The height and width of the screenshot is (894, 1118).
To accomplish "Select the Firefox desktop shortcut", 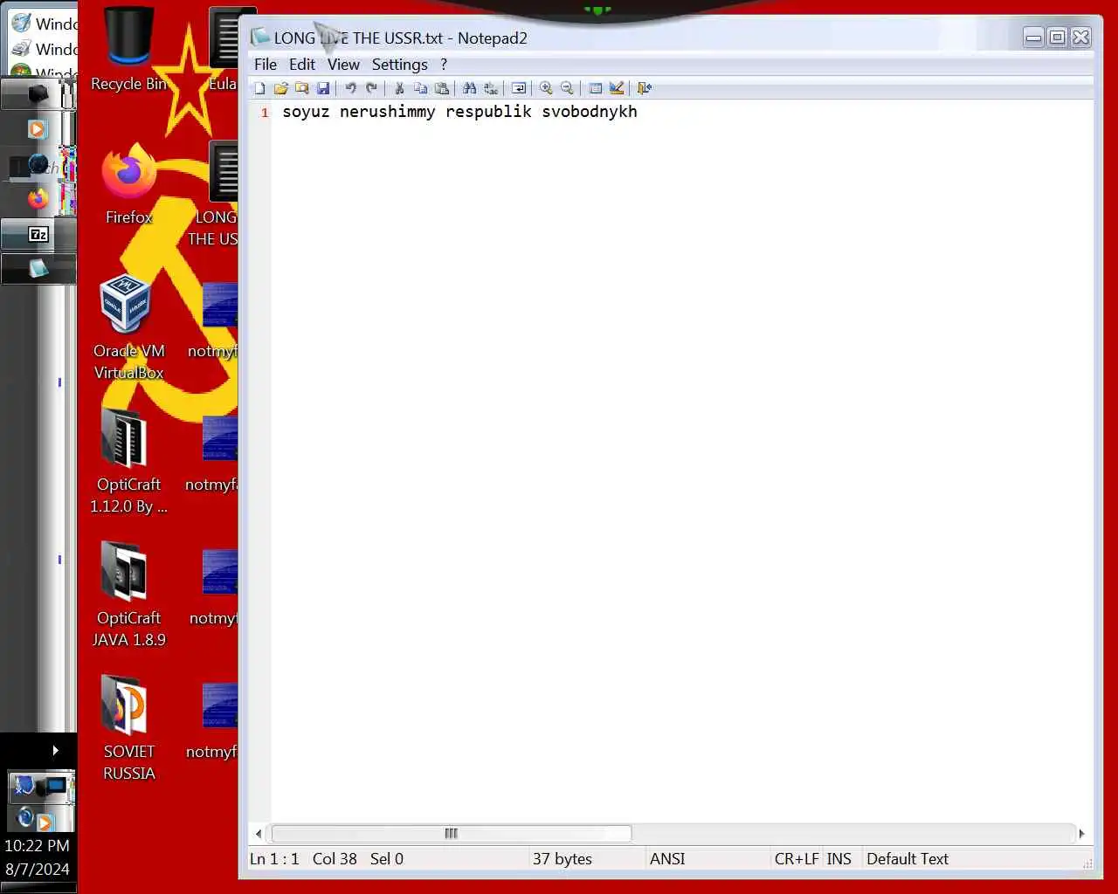I will point(129,184).
